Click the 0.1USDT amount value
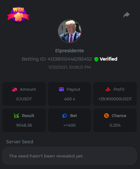This screenshot has height=169, width=140. pyautogui.click(x=24, y=99)
